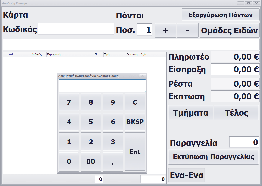Viewport: 262px width, 186px height.
Task: Close the numeric keypad popup
Action: tap(142, 76)
